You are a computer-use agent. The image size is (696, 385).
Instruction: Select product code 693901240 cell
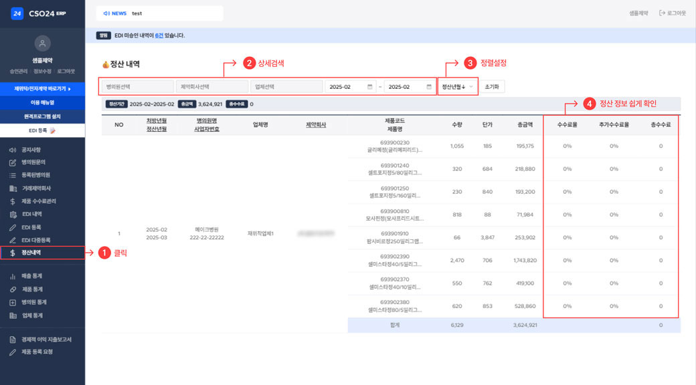395,166
